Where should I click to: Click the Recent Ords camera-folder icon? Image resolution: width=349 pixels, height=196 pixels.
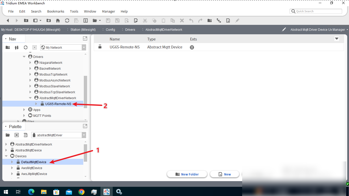pos(49,20)
